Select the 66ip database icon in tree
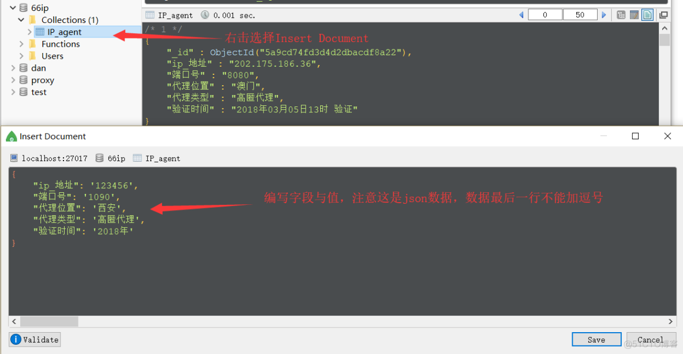This screenshot has height=354, width=683. (24, 8)
